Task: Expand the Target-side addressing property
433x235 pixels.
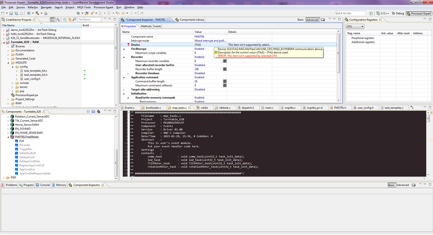Action: click(x=124, y=90)
